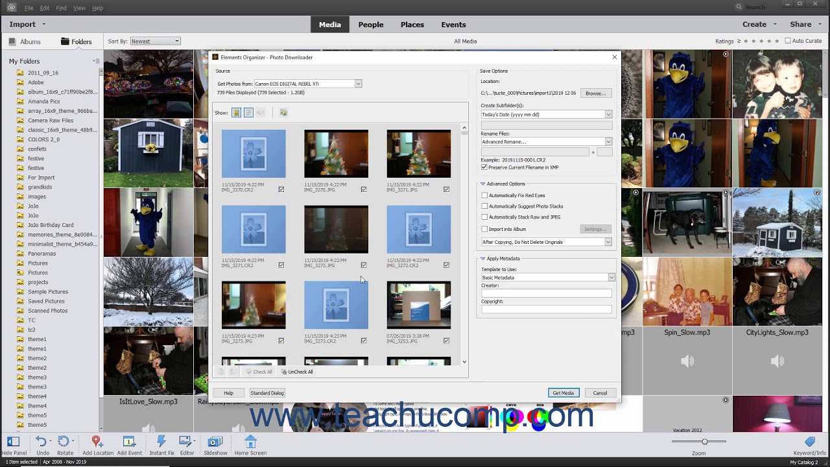Image resolution: width=830 pixels, height=467 pixels.
Task: Click the rating filter comparison symbol
Action: (739, 41)
